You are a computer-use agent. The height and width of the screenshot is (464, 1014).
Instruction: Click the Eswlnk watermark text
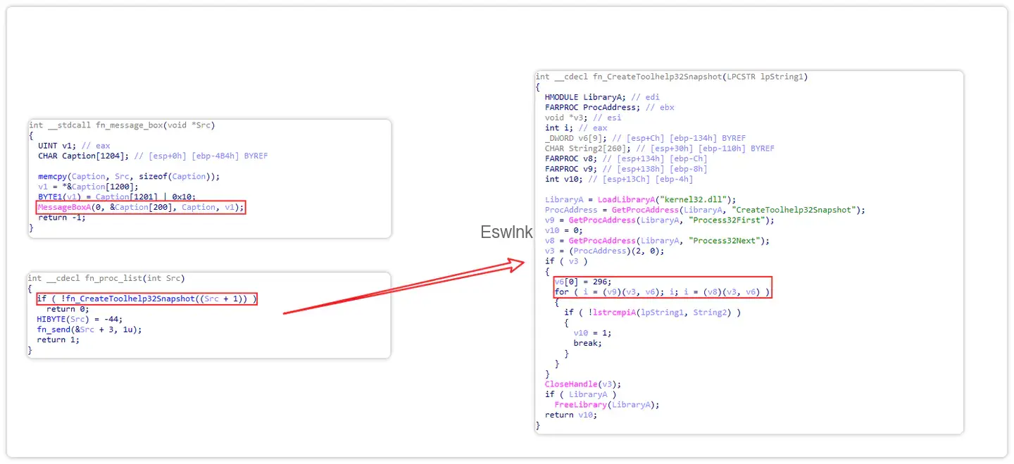tap(506, 232)
